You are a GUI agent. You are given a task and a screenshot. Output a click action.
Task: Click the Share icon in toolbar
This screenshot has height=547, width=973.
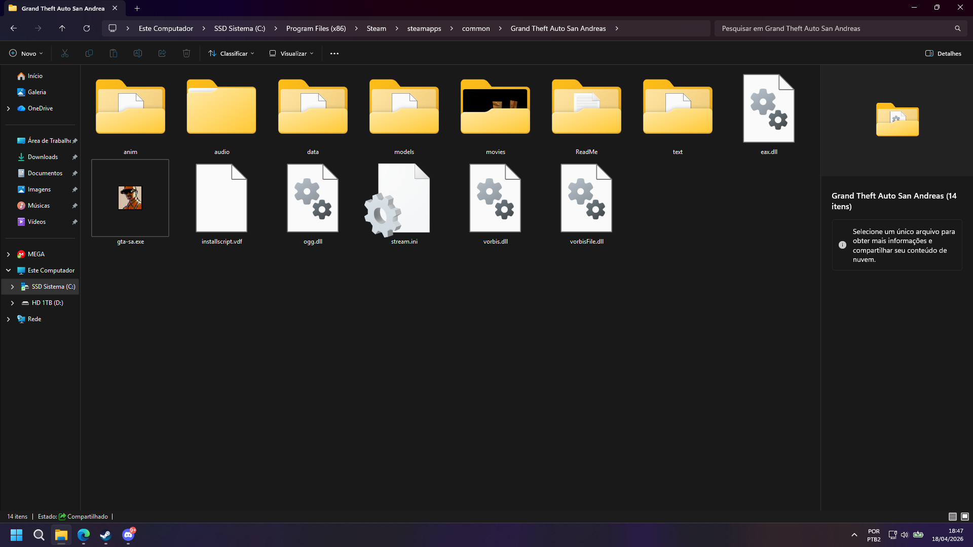162,53
